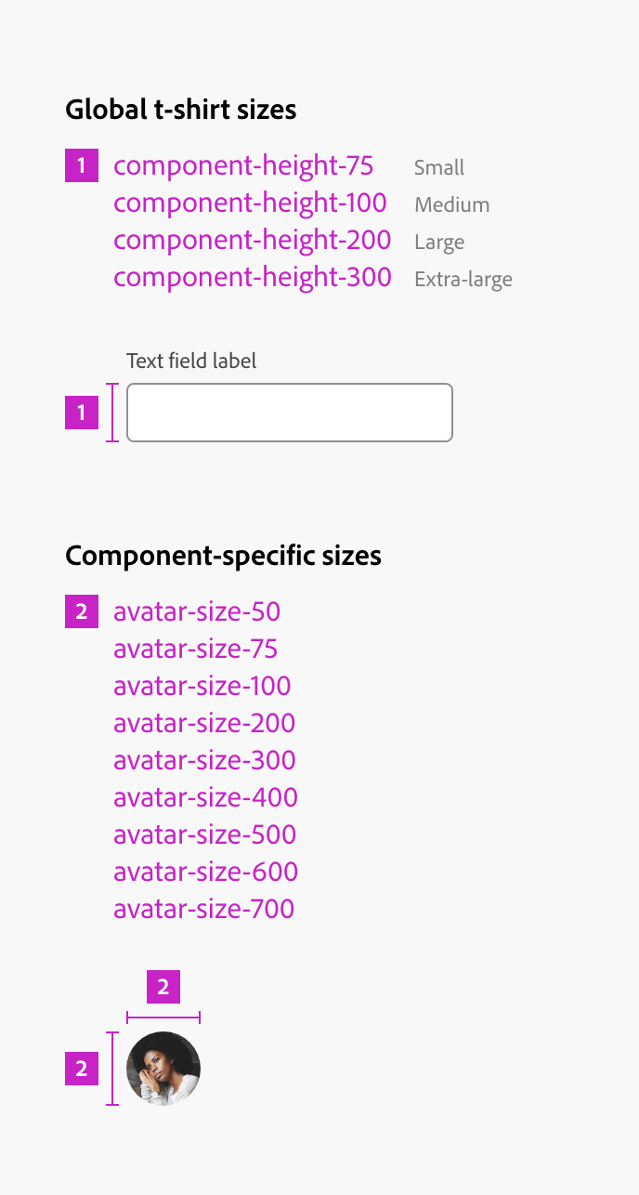The image size is (639, 1195).
Task: Click the component-height-75 token
Action: point(243,166)
